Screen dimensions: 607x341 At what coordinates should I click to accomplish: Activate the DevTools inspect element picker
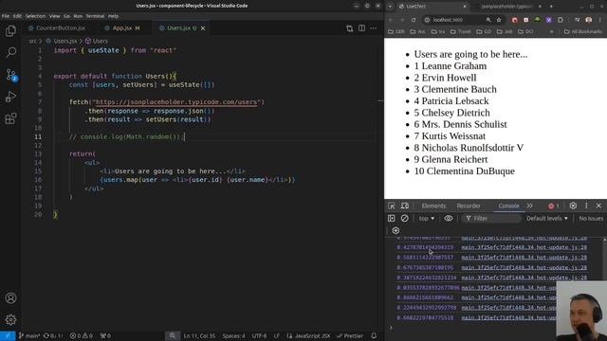click(392, 206)
